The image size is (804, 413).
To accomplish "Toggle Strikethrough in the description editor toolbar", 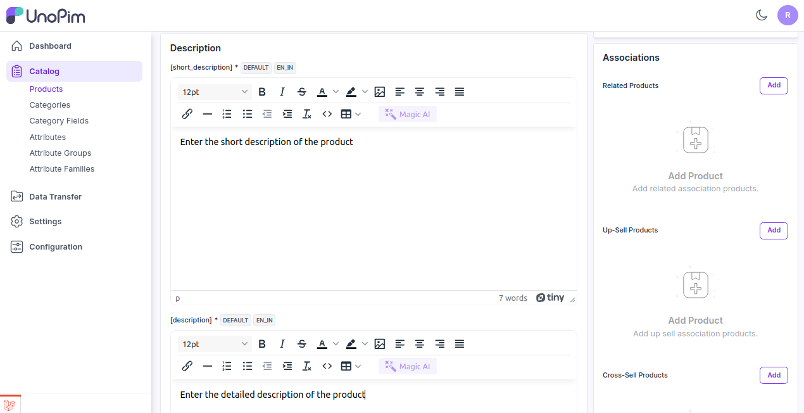I will 302,344.
